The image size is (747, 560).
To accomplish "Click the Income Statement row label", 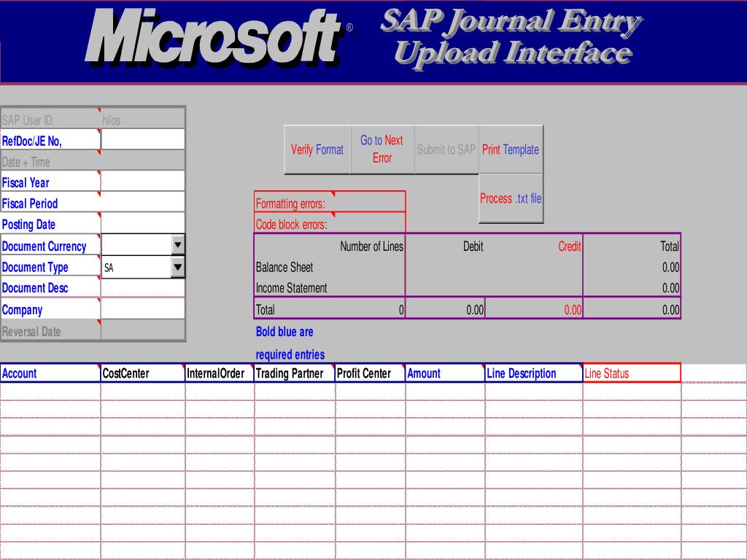I will [x=292, y=288].
